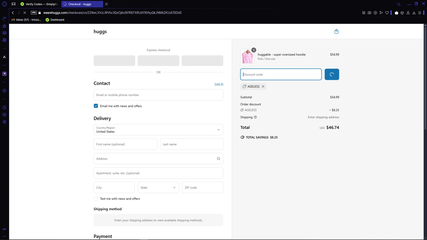Click the GX label icon near sidebar bottom
The height and width of the screenshot is (240, 427).
click(x=4, y=229)
